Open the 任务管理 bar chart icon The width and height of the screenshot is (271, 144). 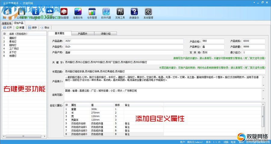coord(92,13)
